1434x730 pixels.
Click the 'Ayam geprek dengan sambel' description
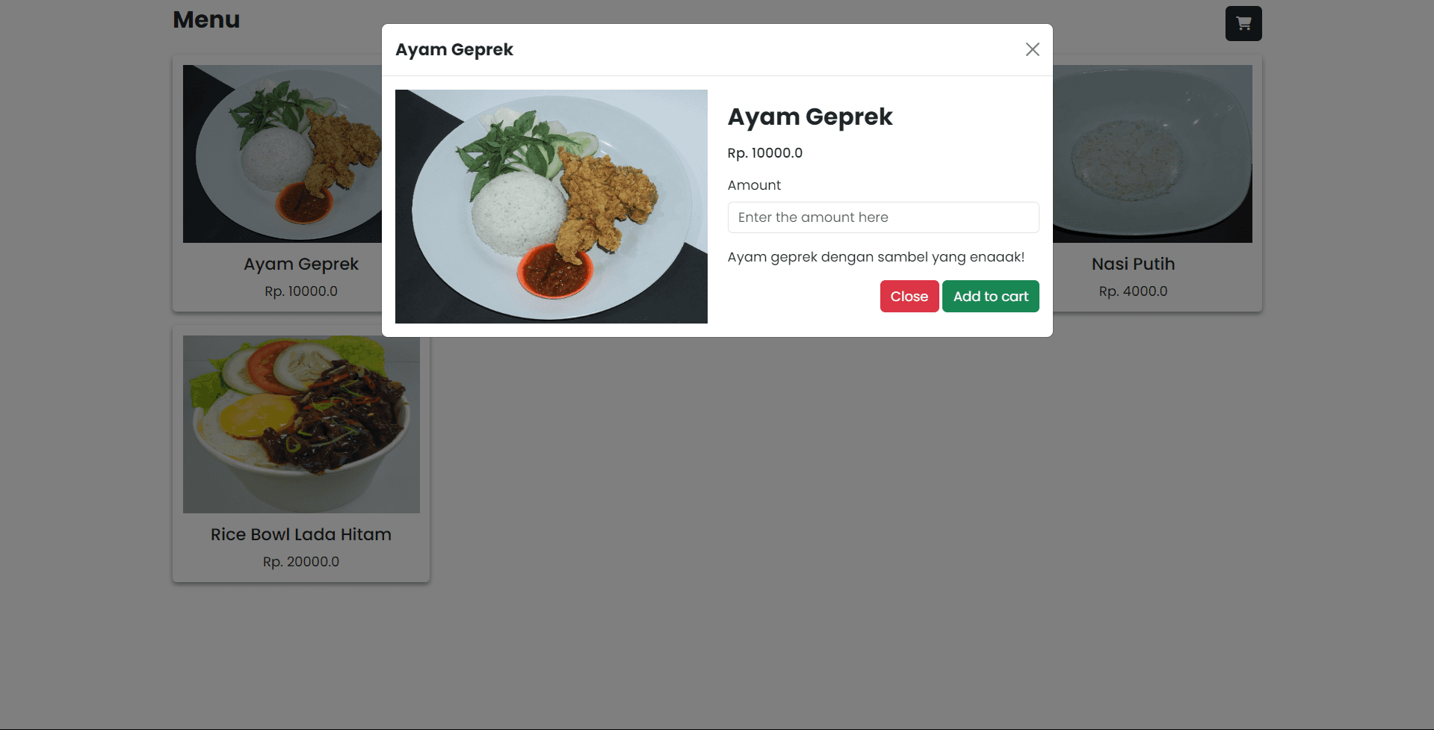pyautogui.click(x=876, y=257)
